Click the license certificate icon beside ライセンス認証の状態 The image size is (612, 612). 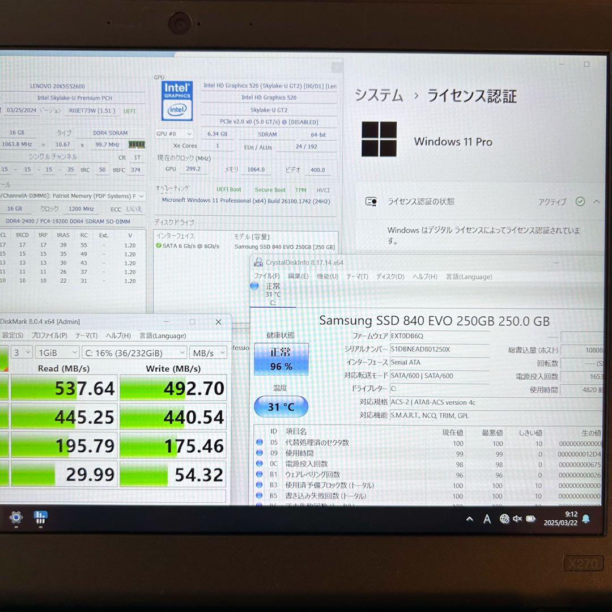[x=371, y=201]
